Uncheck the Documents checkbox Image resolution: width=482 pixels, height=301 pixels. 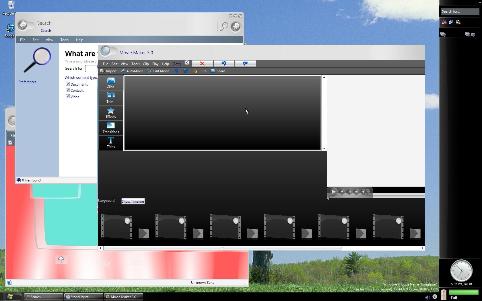pos(68,84)
